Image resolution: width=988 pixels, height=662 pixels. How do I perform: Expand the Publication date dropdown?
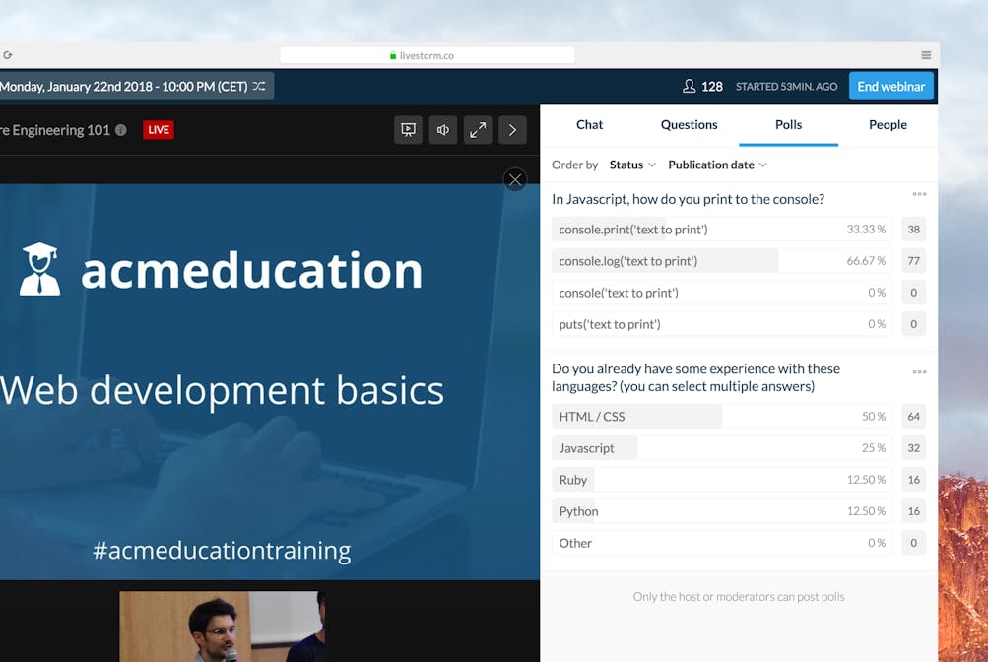tap(717, 165)
